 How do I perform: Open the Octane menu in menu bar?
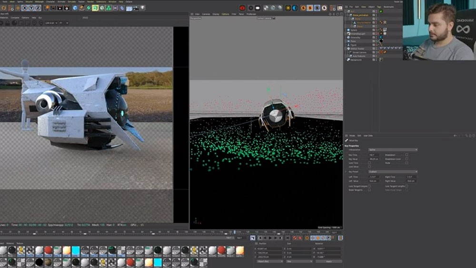click(129, 2)
